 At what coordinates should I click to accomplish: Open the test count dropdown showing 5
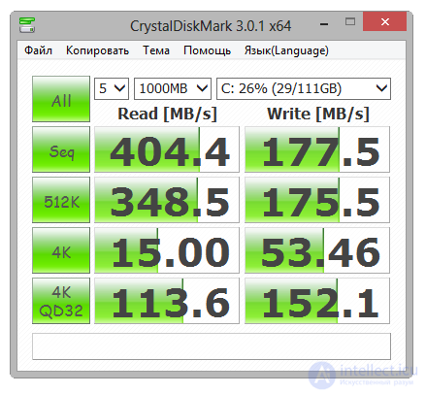coord(112,88)
